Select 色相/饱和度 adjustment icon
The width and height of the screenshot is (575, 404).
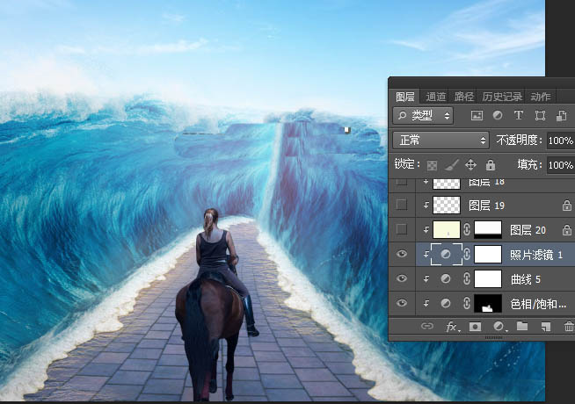[x=446, y=303]
